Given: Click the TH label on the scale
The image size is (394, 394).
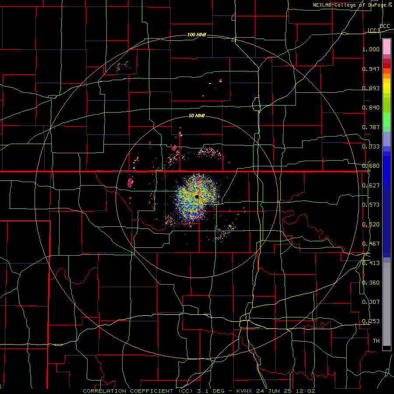Looking at the screenshot, I should pyautogui.click(x=376, y=341).
